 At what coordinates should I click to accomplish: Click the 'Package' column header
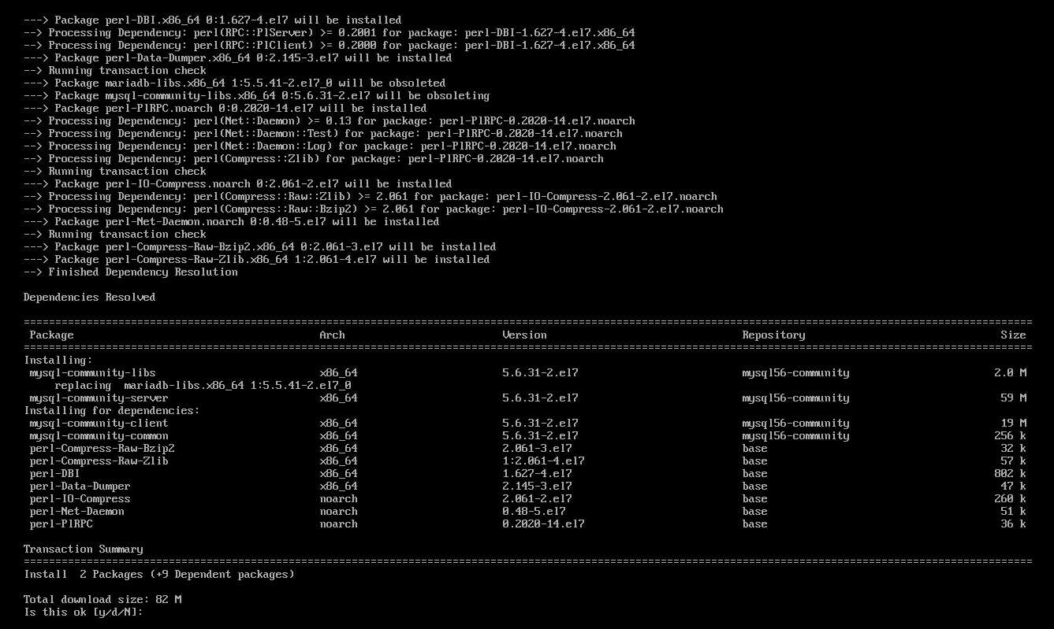(x=52, y=335)
